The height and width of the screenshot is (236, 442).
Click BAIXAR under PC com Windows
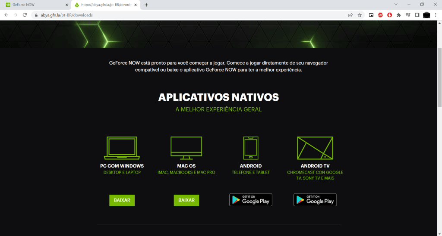[122, 200]
